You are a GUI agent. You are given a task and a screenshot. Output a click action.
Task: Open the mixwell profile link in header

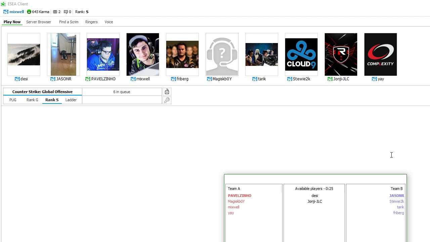[x=16, y=12]
